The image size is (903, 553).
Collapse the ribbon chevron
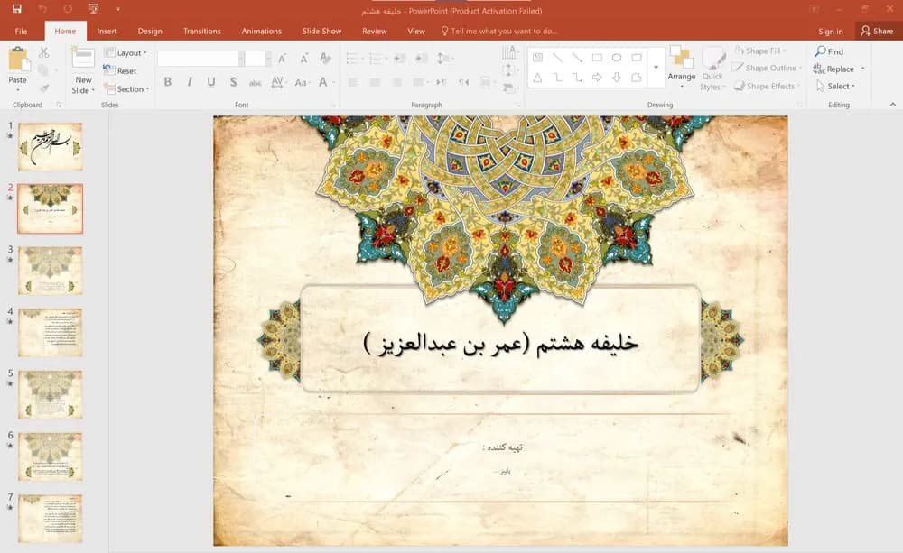coord(893,104)
